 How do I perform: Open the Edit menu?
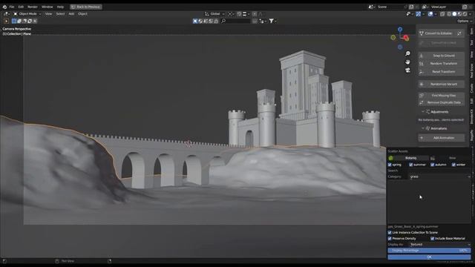point(21,7)
